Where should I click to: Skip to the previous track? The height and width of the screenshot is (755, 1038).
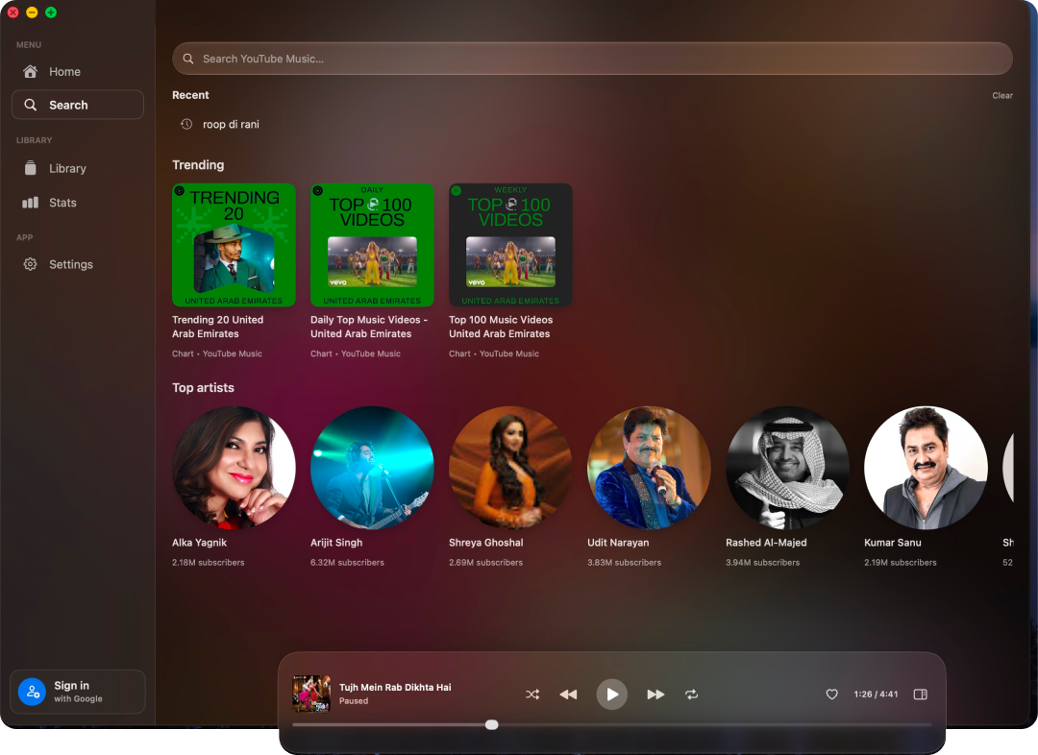tap(568, 694)
